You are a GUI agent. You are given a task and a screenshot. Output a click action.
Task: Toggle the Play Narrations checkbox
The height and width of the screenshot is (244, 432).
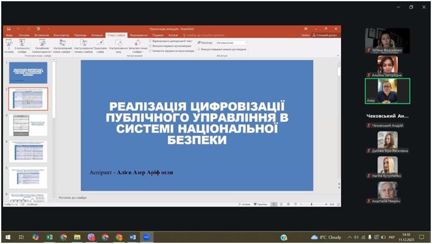tap(150, 41)
